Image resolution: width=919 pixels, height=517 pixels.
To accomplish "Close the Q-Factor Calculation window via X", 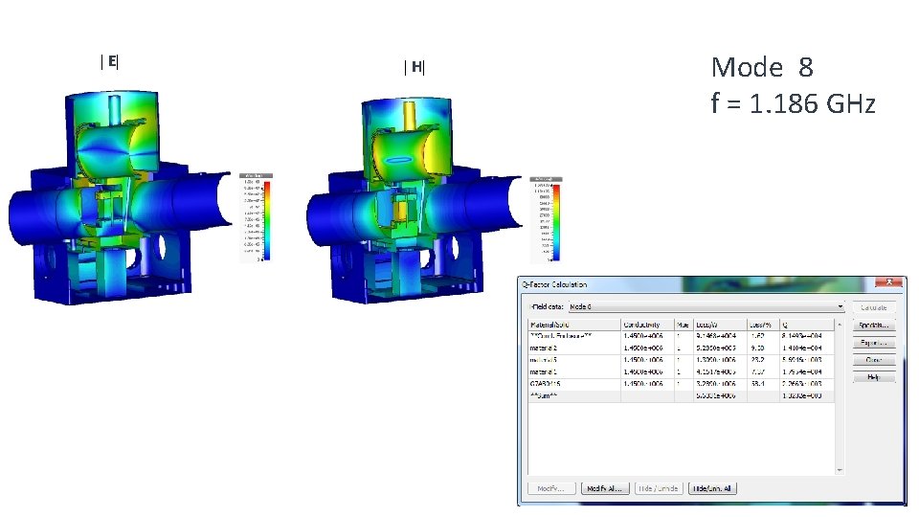I will (x=888, y=282).
